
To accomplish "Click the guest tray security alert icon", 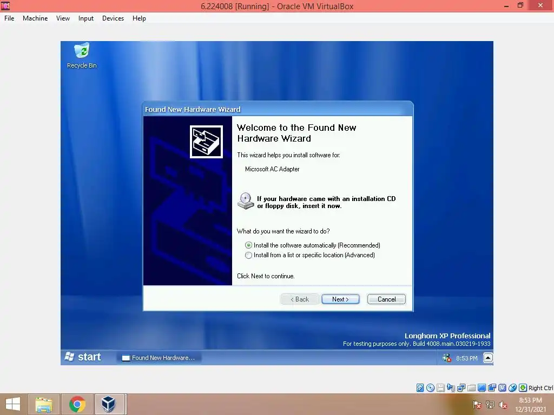I will [x=446, y=358].
